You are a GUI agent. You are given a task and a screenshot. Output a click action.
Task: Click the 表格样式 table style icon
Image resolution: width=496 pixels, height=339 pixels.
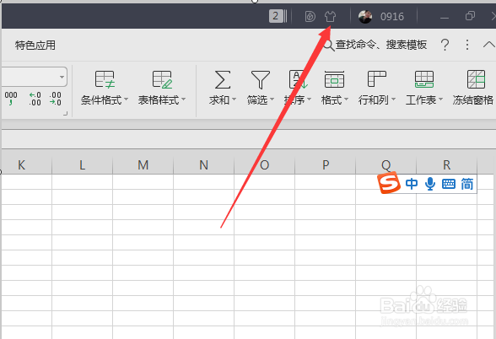(x=162, y=79)
